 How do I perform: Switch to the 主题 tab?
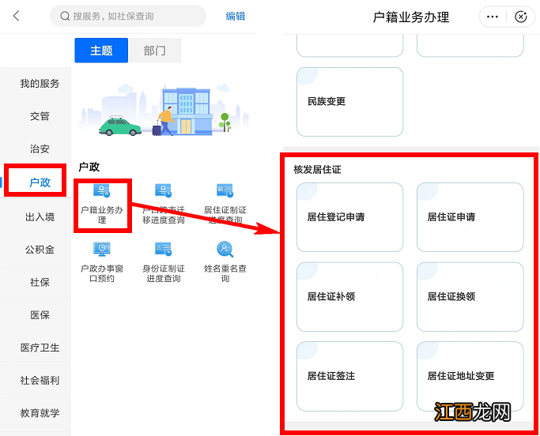(x=101, y=51)
